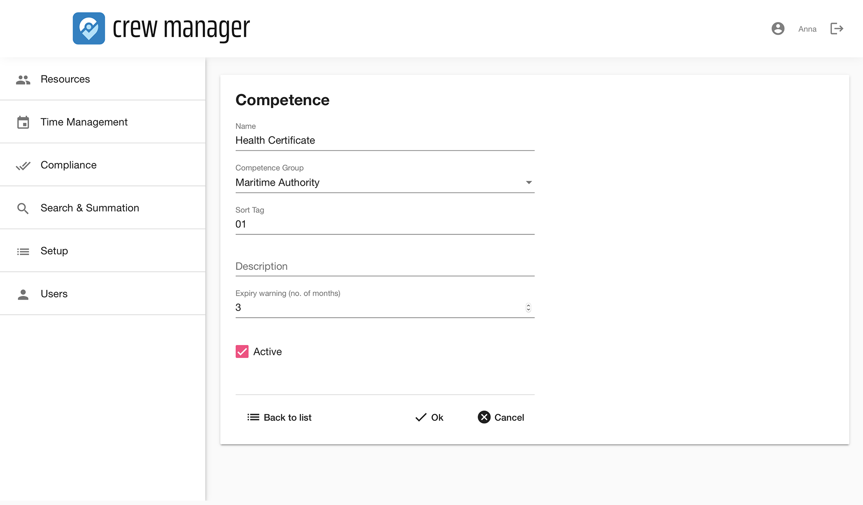863x505 pixels.
Task: Click the crew manager logo icon
Action: pos(89,28)
